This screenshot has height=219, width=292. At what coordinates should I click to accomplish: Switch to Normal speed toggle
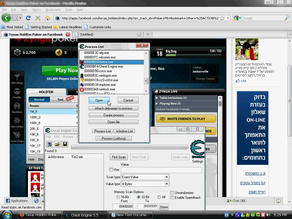click(39, 99)
